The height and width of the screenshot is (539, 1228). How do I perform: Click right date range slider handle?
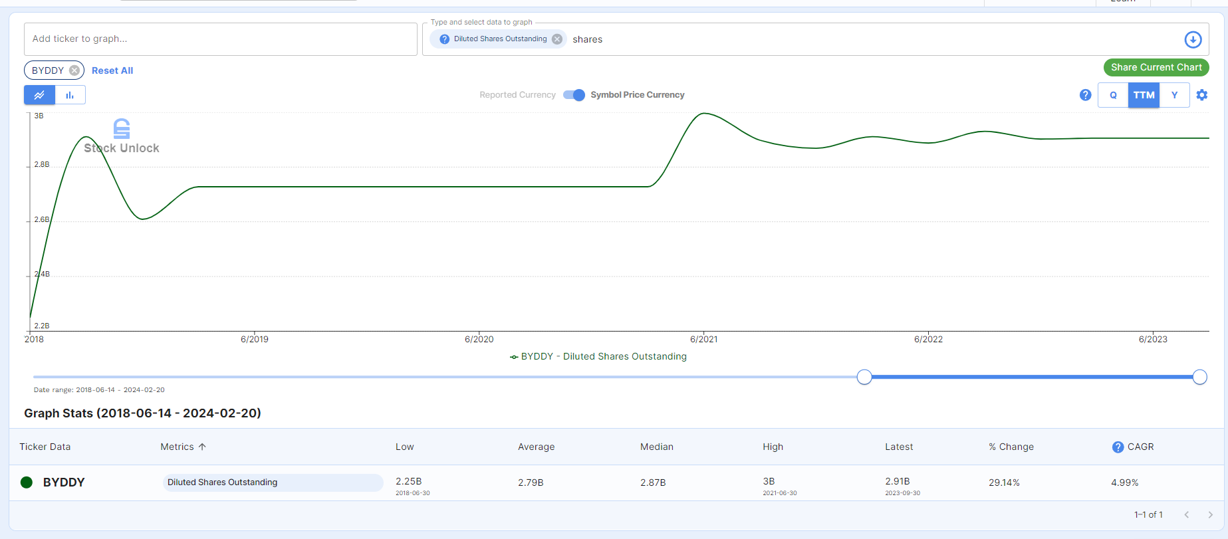(1200, 377)
